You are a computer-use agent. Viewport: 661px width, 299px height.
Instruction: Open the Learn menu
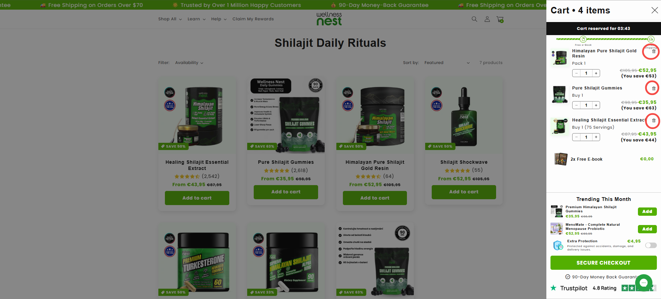(x=196, y=19)
